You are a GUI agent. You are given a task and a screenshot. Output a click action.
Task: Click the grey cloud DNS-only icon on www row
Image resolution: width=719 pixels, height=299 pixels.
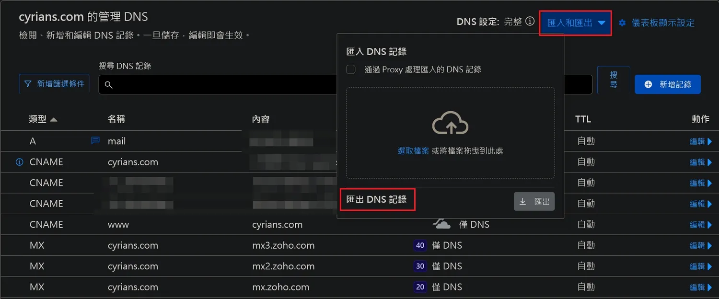click(442, 224)
